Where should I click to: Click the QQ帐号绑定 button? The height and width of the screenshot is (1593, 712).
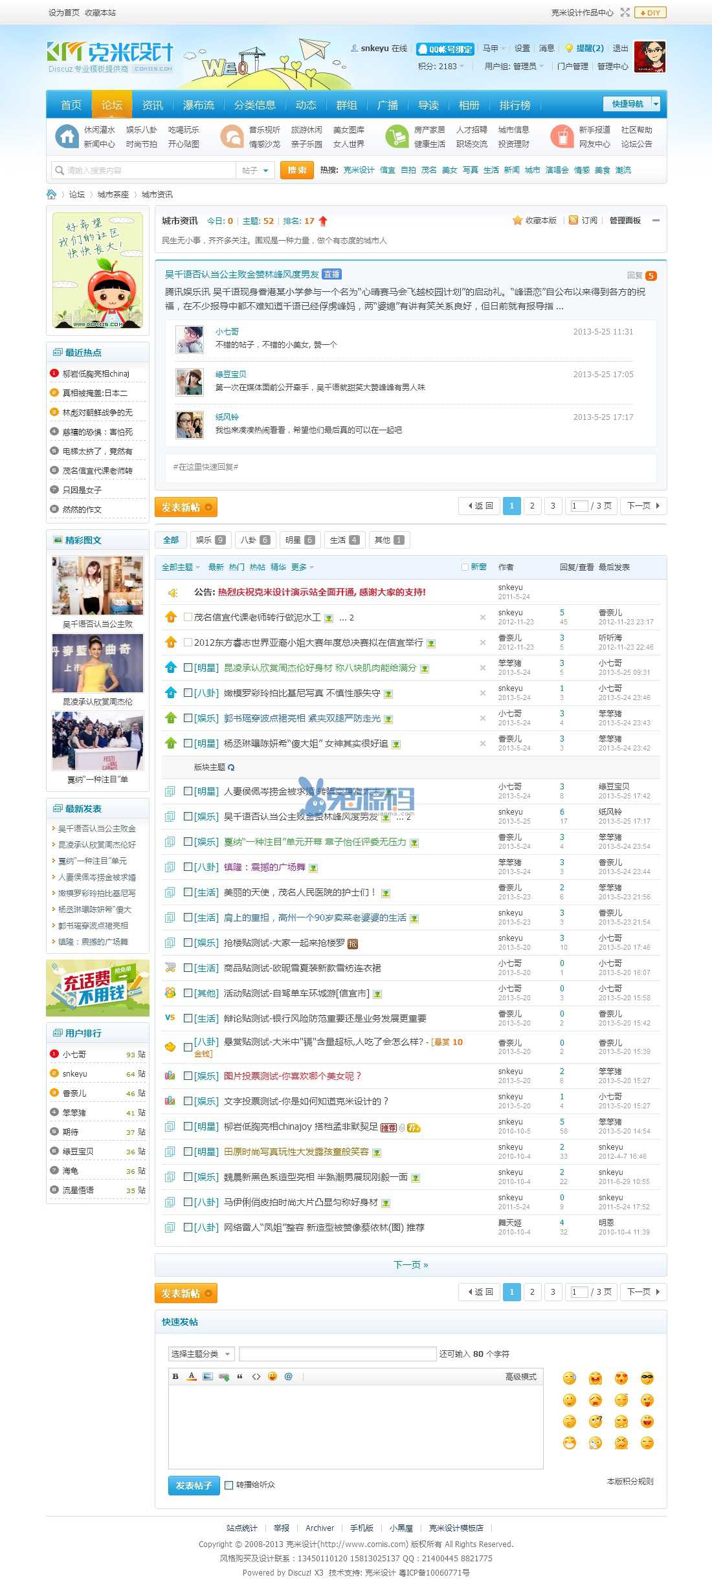click(445, 49)
